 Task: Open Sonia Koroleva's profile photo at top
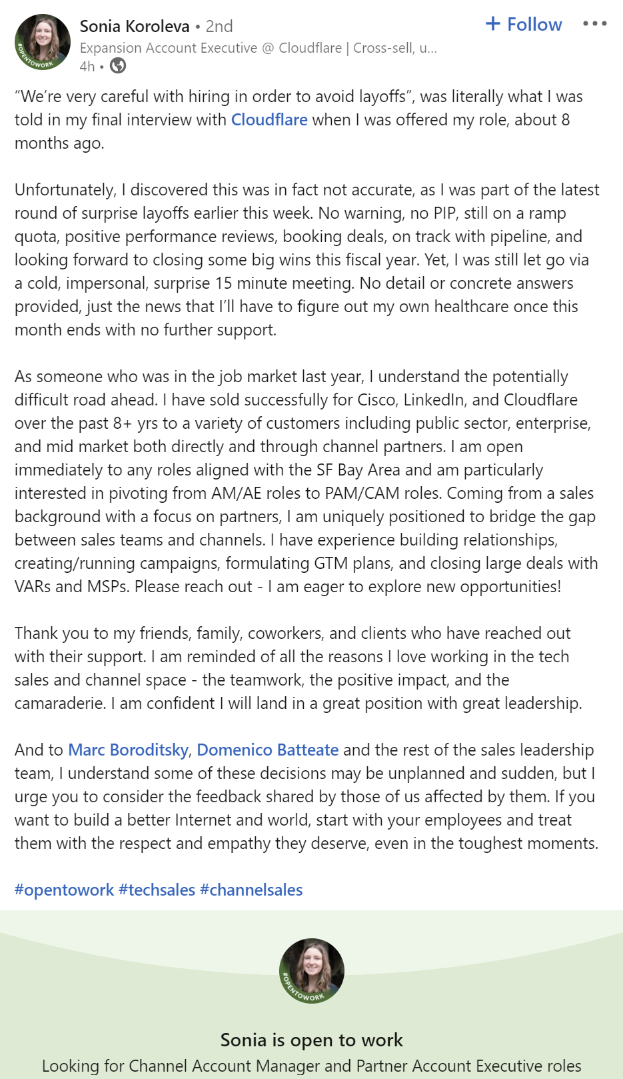pyautogui.click(x=43, y=43)
